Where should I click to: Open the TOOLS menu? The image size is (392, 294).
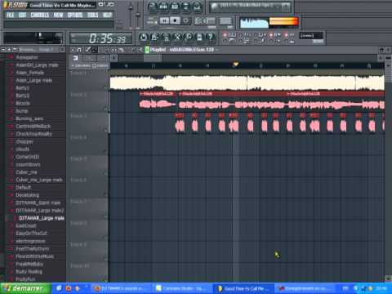[x=92, y=15]
